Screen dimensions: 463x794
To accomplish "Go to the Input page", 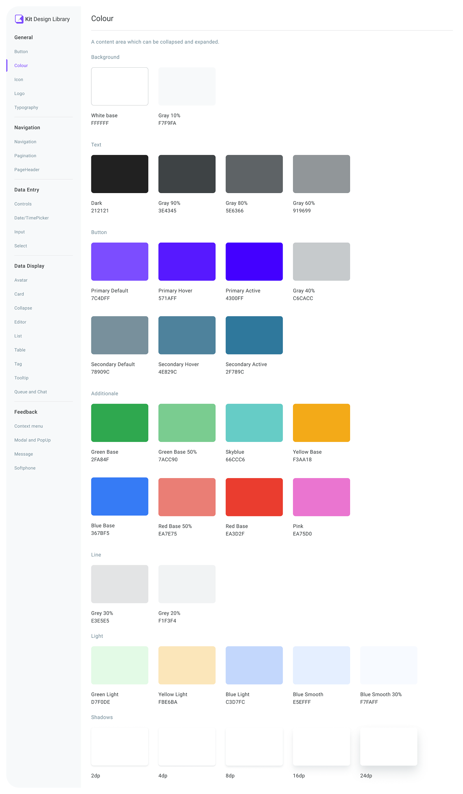I will point(20,232).
